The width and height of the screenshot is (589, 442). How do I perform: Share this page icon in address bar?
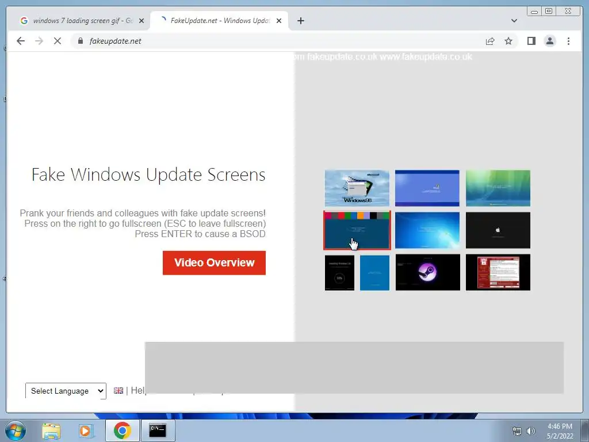(x=490, y=41)
